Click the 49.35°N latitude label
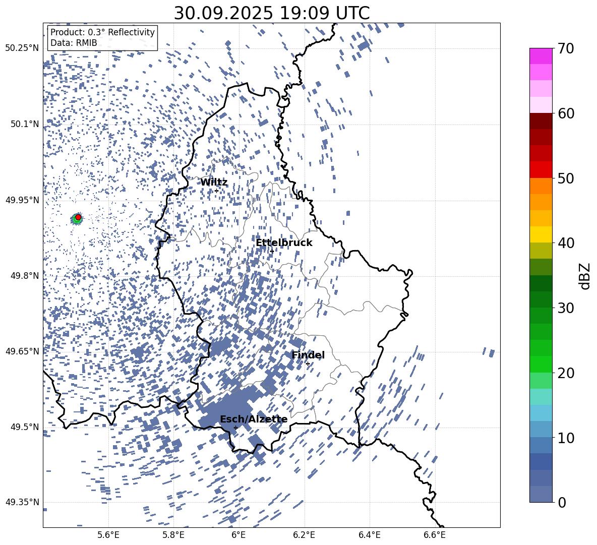Screen dimensions: 597x545 click(23, 502)
